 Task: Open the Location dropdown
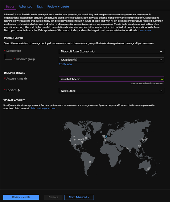[112, 91]
